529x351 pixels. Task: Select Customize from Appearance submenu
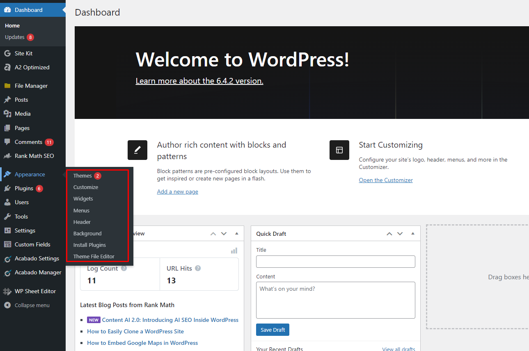(x=86, y=187)
